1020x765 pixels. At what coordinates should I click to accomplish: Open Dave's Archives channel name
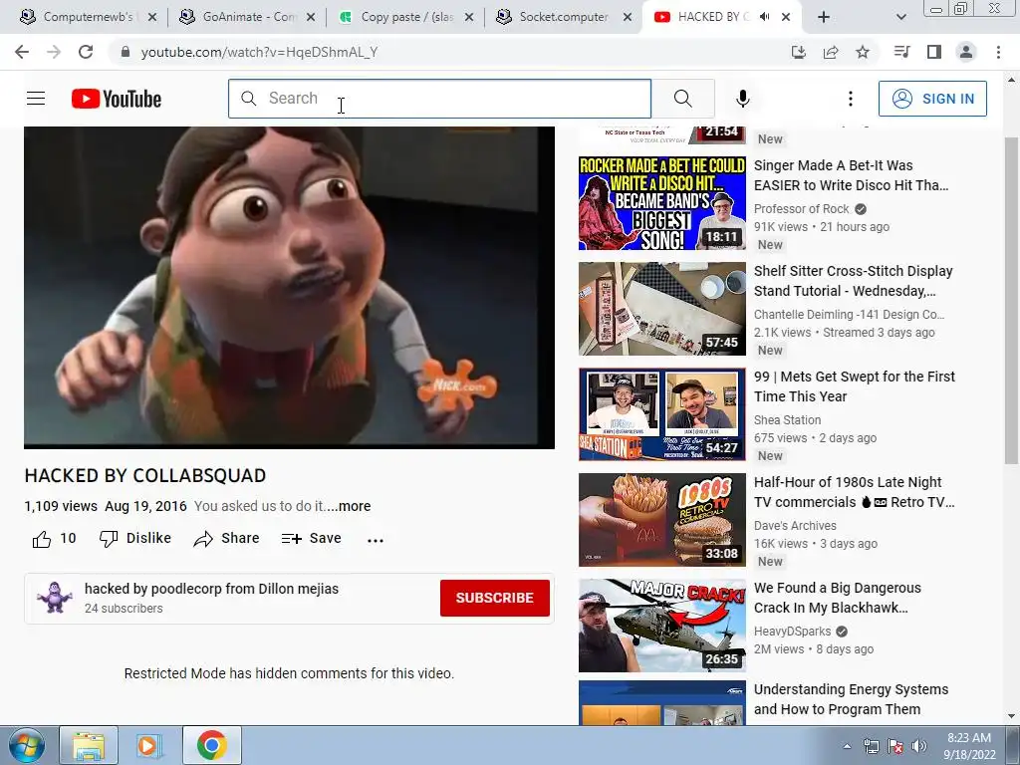[795, 526]
